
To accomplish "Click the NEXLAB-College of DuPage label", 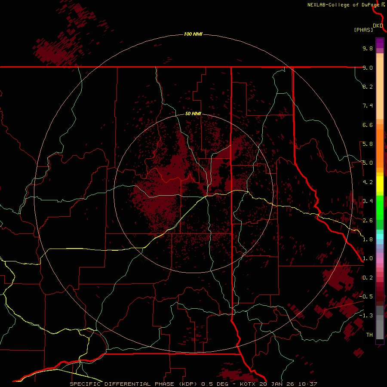I will [x=343, y=5].
